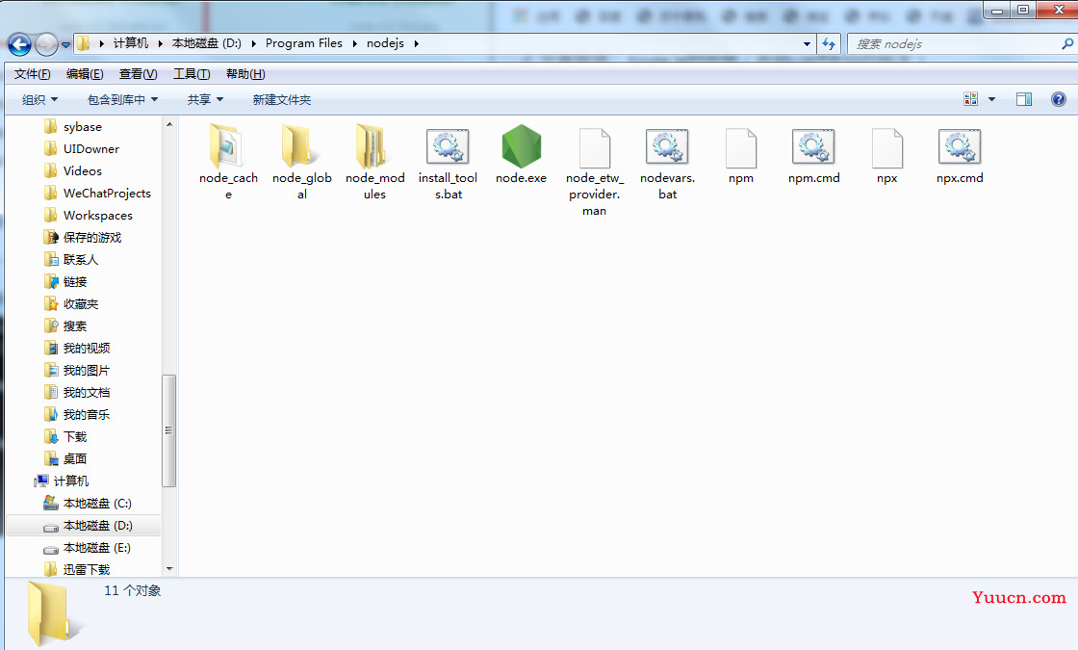Image resolution: width=1078 pixels, height=650 pixels.
Task: Expand the breadcrumb arrow after 计算机
Action: 160,43
